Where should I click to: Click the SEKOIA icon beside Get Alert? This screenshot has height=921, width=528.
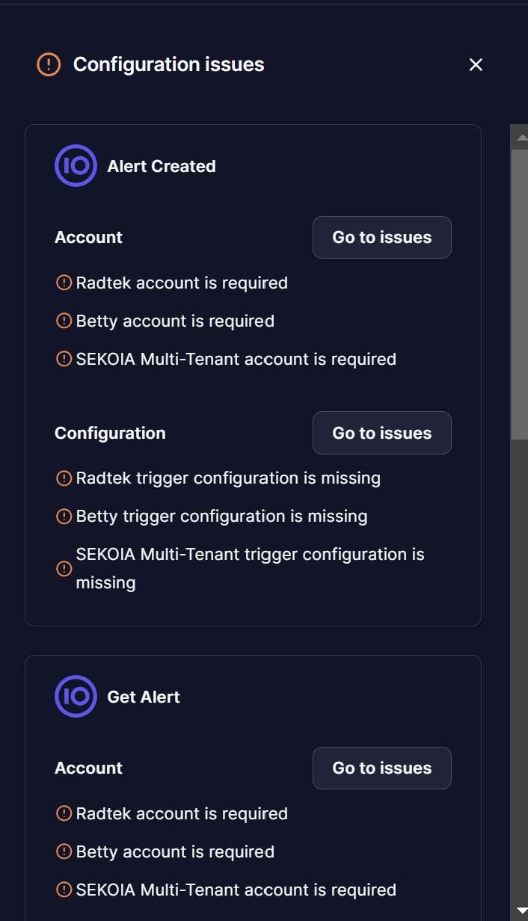[76, 697]
